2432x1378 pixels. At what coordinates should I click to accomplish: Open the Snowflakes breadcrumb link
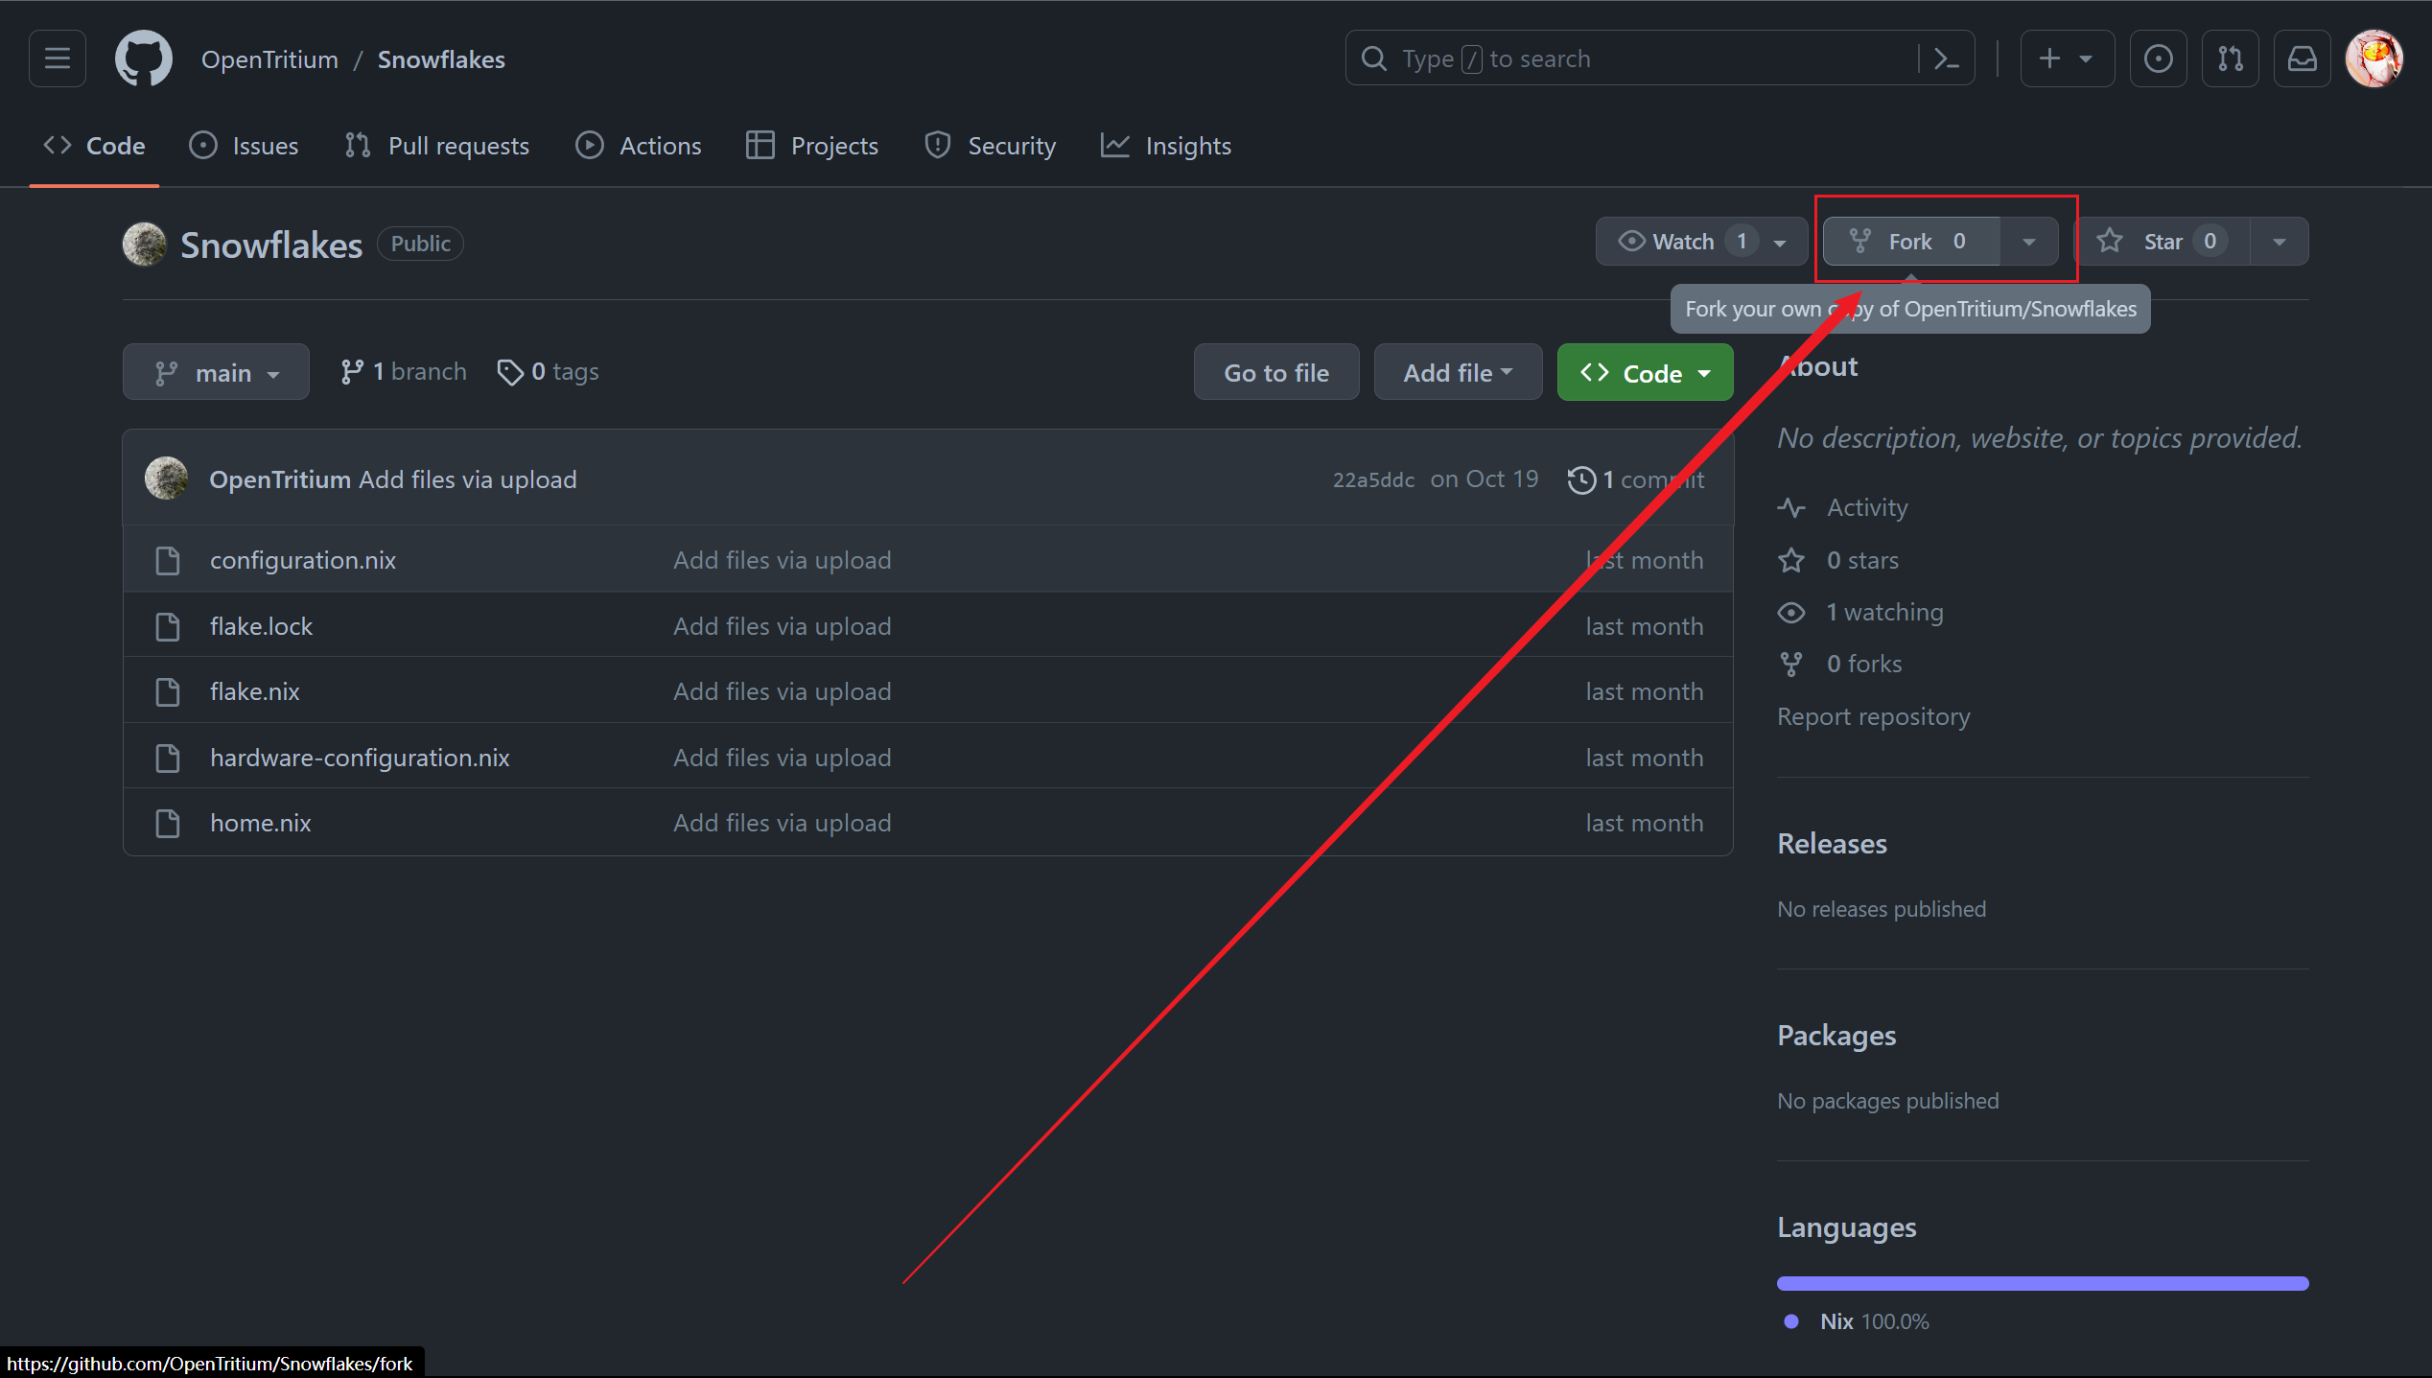click(441, 59)
